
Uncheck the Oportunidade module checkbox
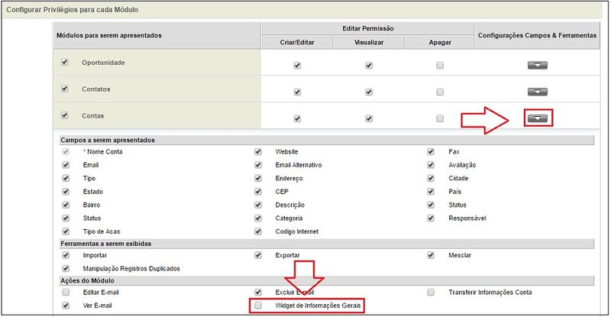click(65, 63)
